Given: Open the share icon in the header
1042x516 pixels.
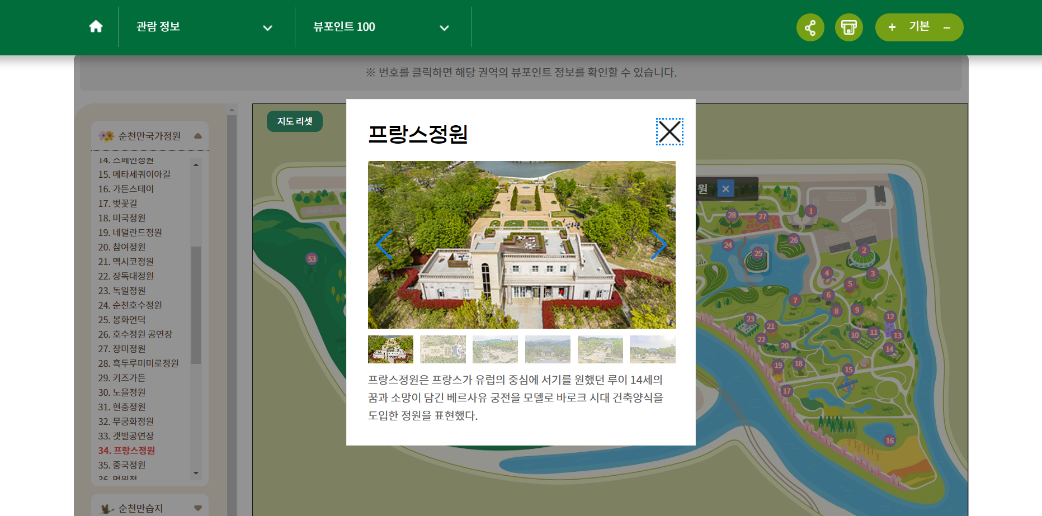Looking at the screenshot, I should (810, 27).
